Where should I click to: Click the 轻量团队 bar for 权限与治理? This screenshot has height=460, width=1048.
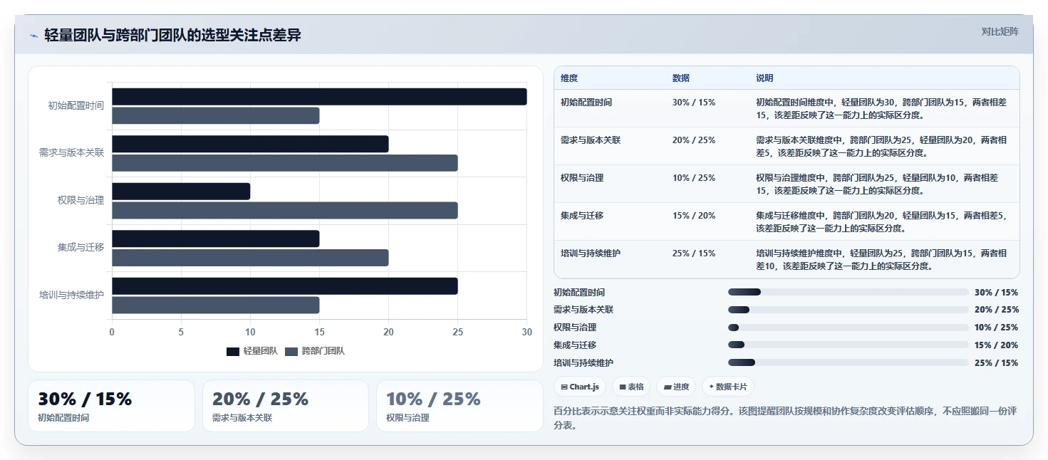pyautogui.click(x=181, y=192)
